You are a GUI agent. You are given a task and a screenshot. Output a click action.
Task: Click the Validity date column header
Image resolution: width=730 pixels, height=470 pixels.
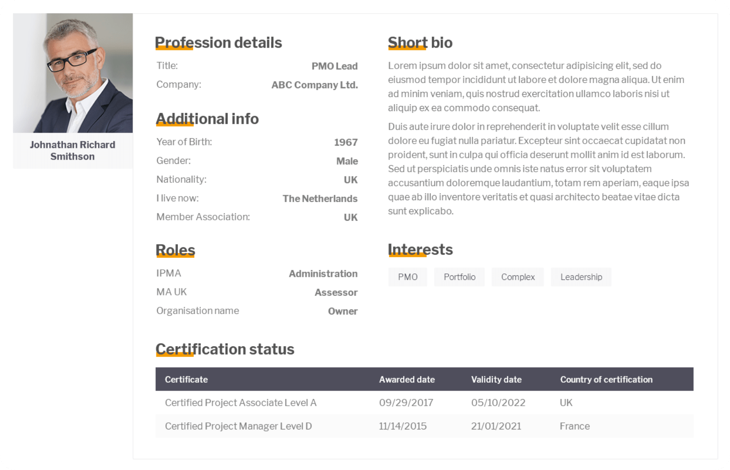point(496,379)
